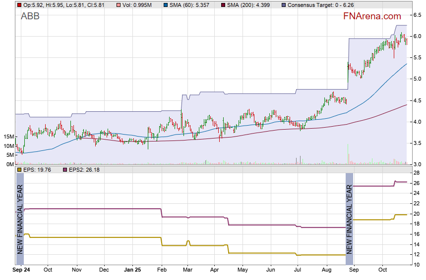Click the 15M volume axis label
The width and height of the screenshot is (426, 280).
coord(7,137)
